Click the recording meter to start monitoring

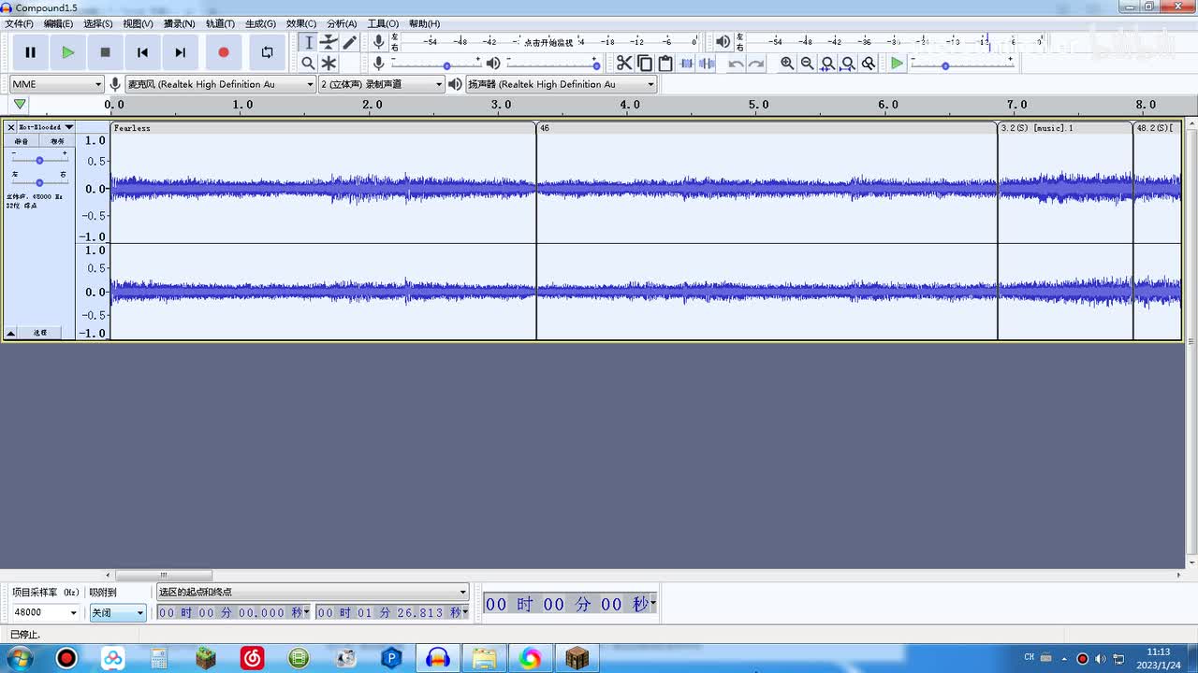click(550, 42)
